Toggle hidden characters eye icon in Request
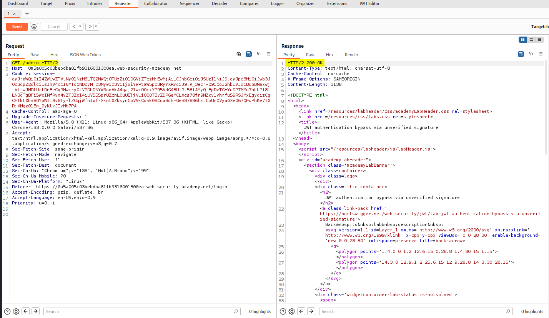The width and height of the screenshot is (549, 318). (x=239, y=54)
